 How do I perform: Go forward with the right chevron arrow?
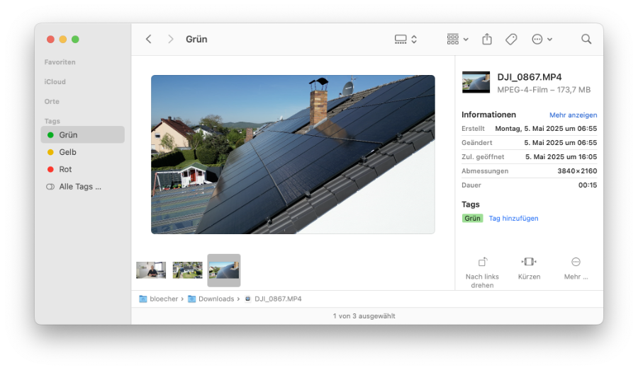[x=170, y=39]
